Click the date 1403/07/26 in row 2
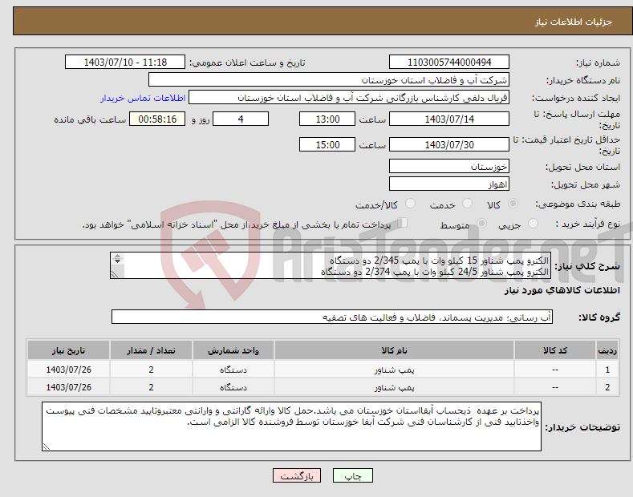Screen dimensions: 633x497 click(69, 387)
